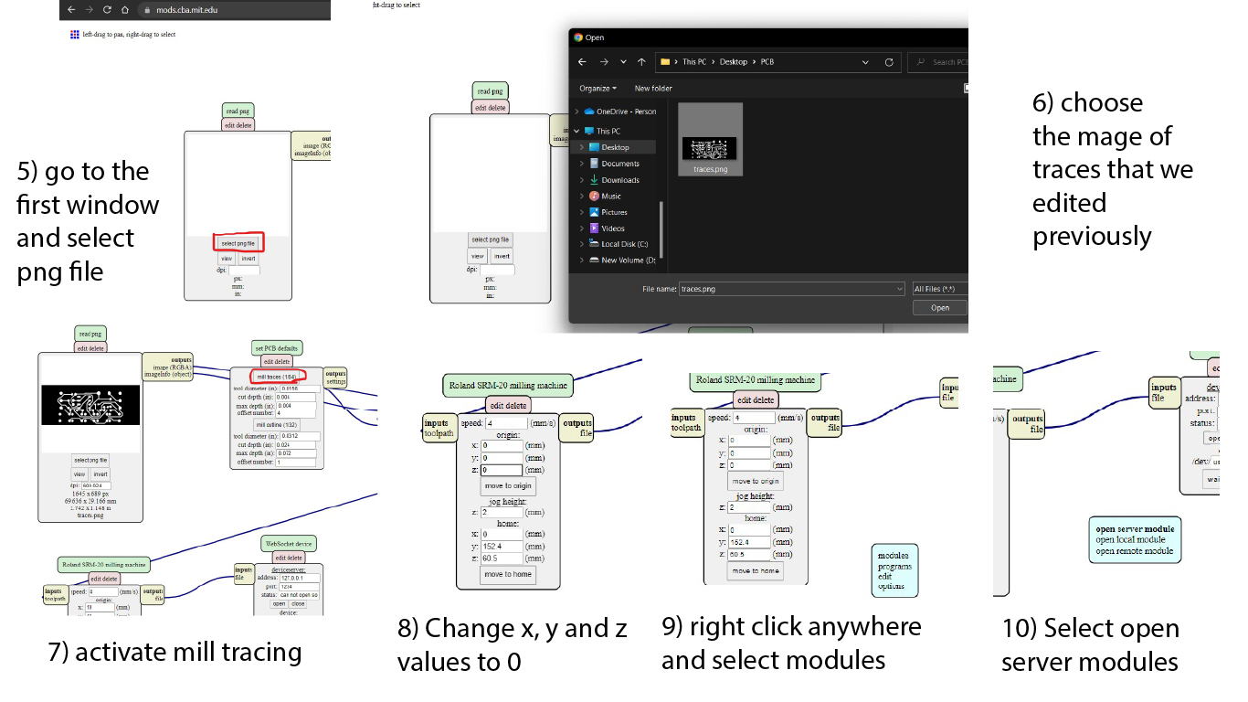
Task: Click the 'mill outline (1/32)' button
Action: tap(275, 424)
